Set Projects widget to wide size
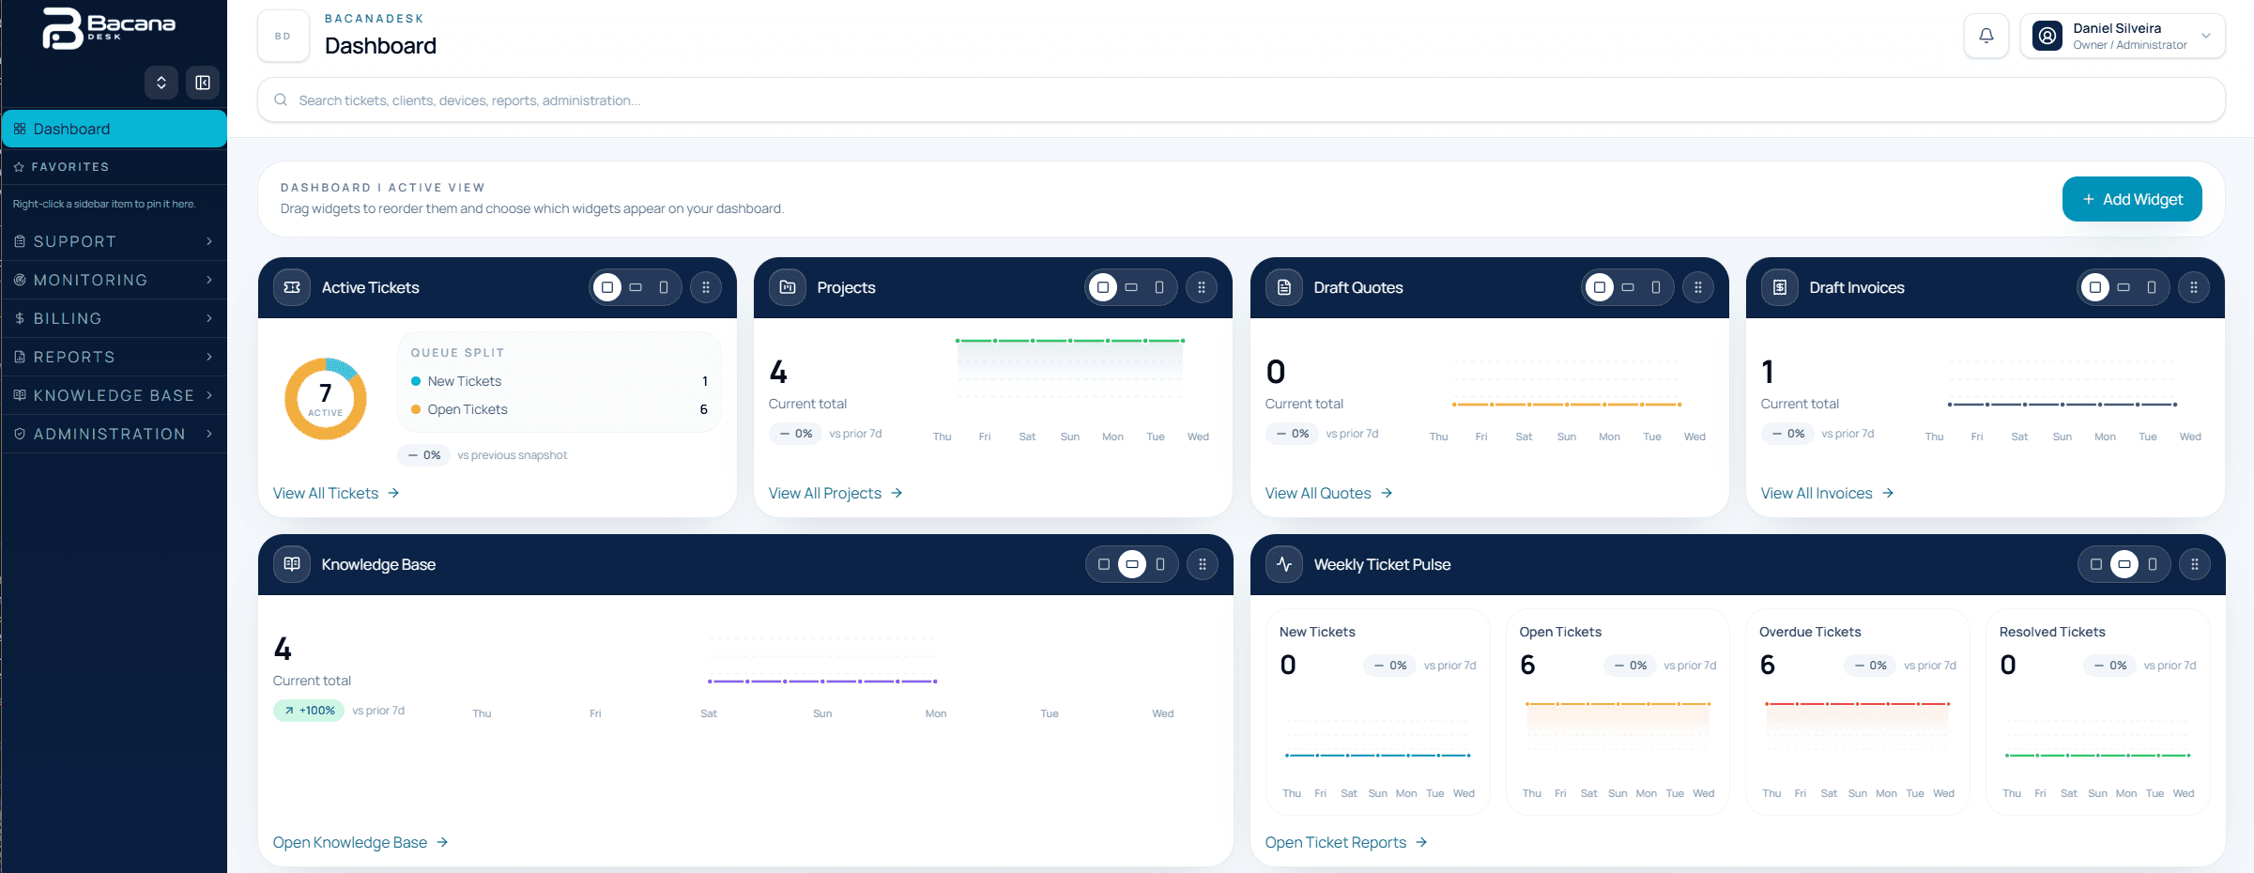The image size is (2254, 873). point(1131,287)
